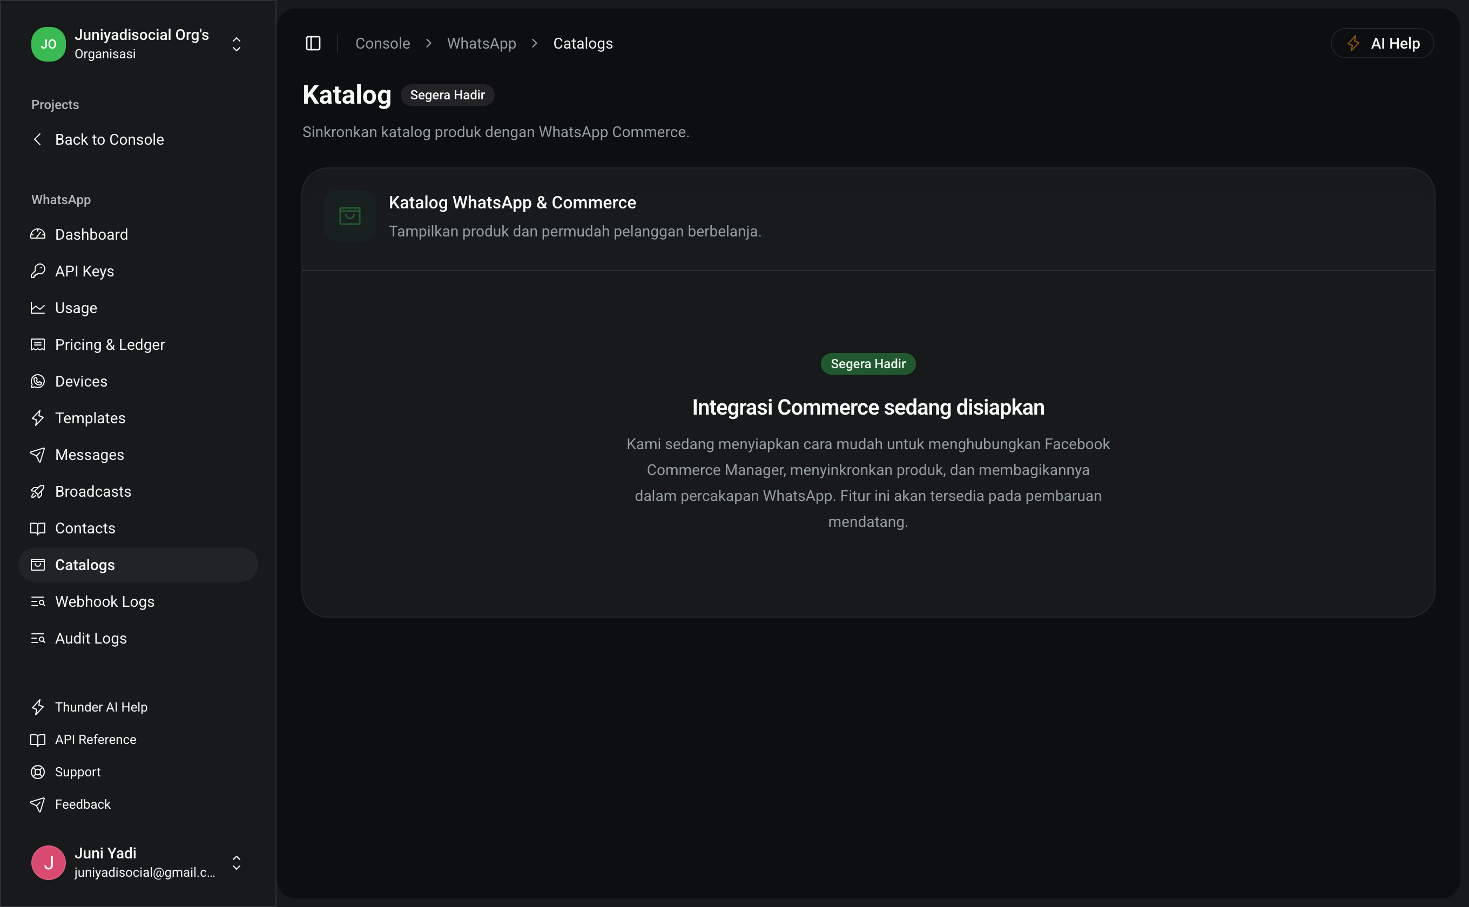Select Contacts in the sidebar

point(138,529)
